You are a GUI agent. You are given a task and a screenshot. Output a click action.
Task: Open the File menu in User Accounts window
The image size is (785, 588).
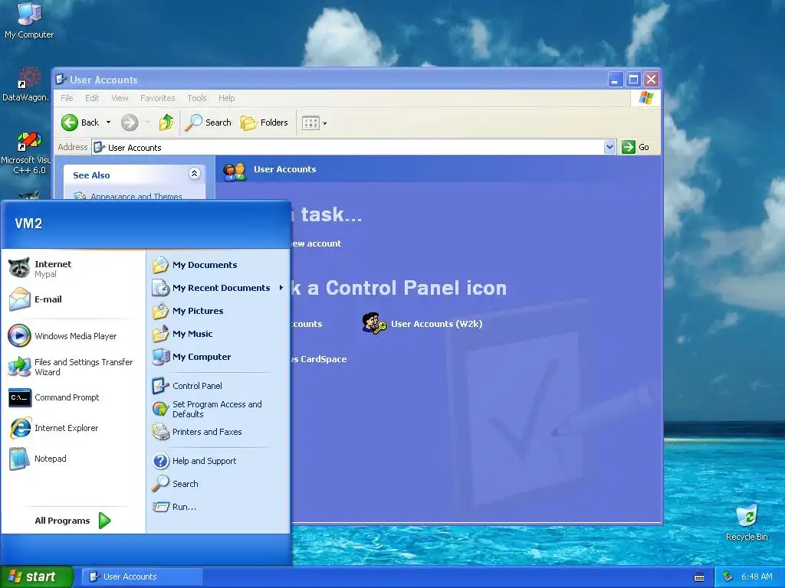coord(67,98)
